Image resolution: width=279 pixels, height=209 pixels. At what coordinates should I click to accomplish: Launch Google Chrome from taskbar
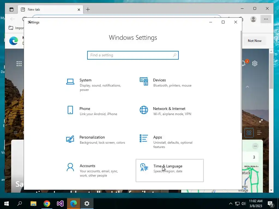47,204
